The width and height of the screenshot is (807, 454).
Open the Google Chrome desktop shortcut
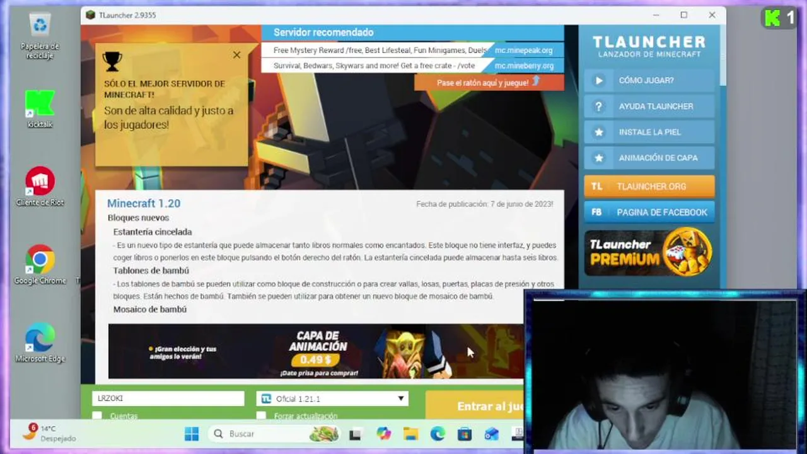tap(40, 265)
